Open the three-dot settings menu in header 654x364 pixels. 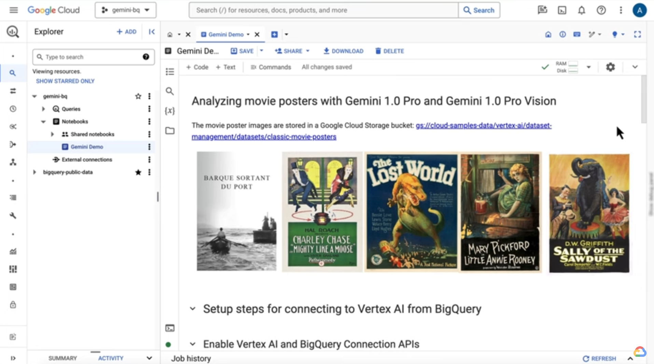tap(621, 10)
